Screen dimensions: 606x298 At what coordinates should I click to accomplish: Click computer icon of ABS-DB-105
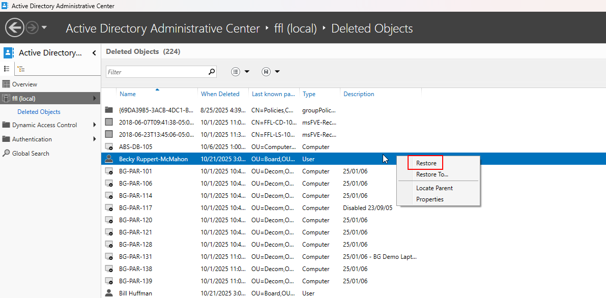point(108,147)
